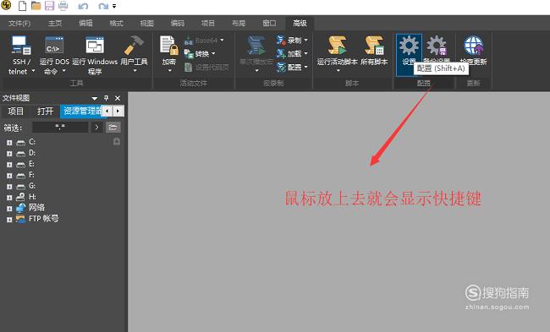Open the 录制 dropdown arrow
The image size is (550, 332).
pyautogui.click(x=305, y=41)
